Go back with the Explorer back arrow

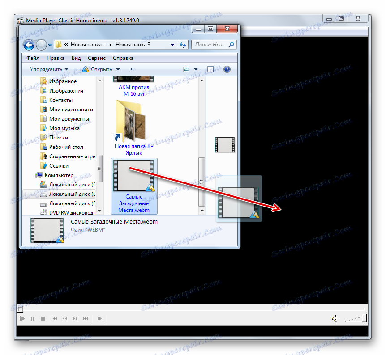pos(29,45)
